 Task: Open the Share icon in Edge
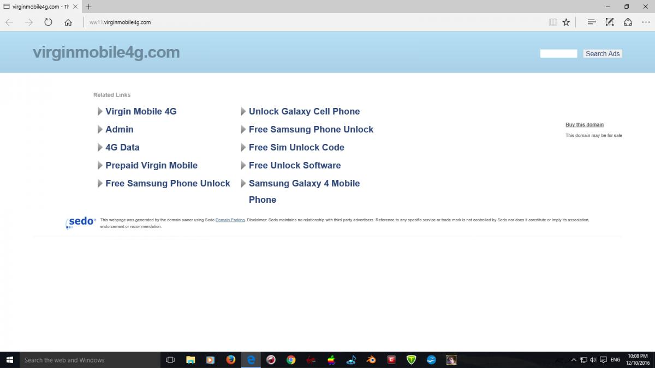tap(628, 22)
